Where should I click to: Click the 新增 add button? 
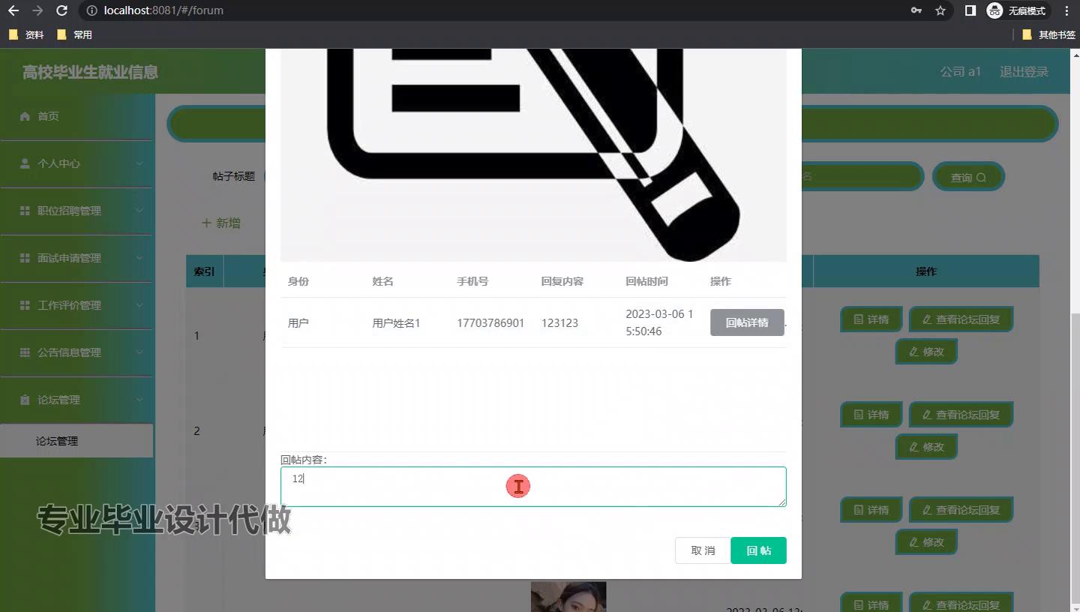[x=221, y=223]
